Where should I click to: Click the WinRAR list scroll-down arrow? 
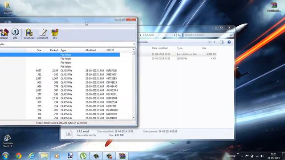point(134,118)
